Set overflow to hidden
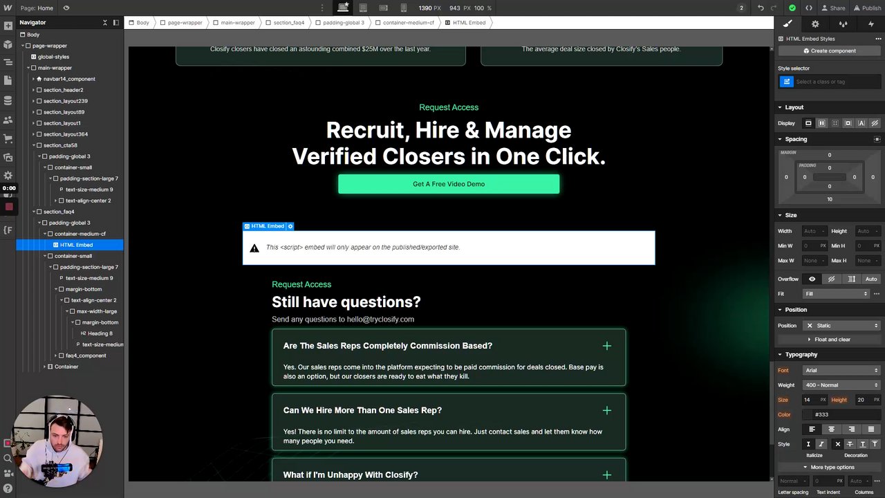Image resolution: width=885 pixels, height=498 pixels. click(x=832, y=279)
